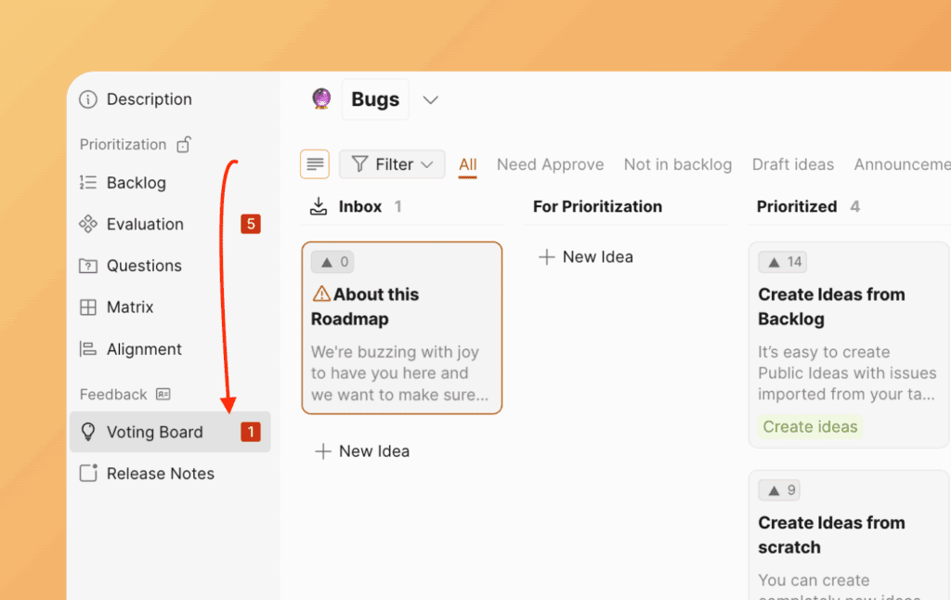
Task: Switch to the Need Approve tab
Action: 550,164
